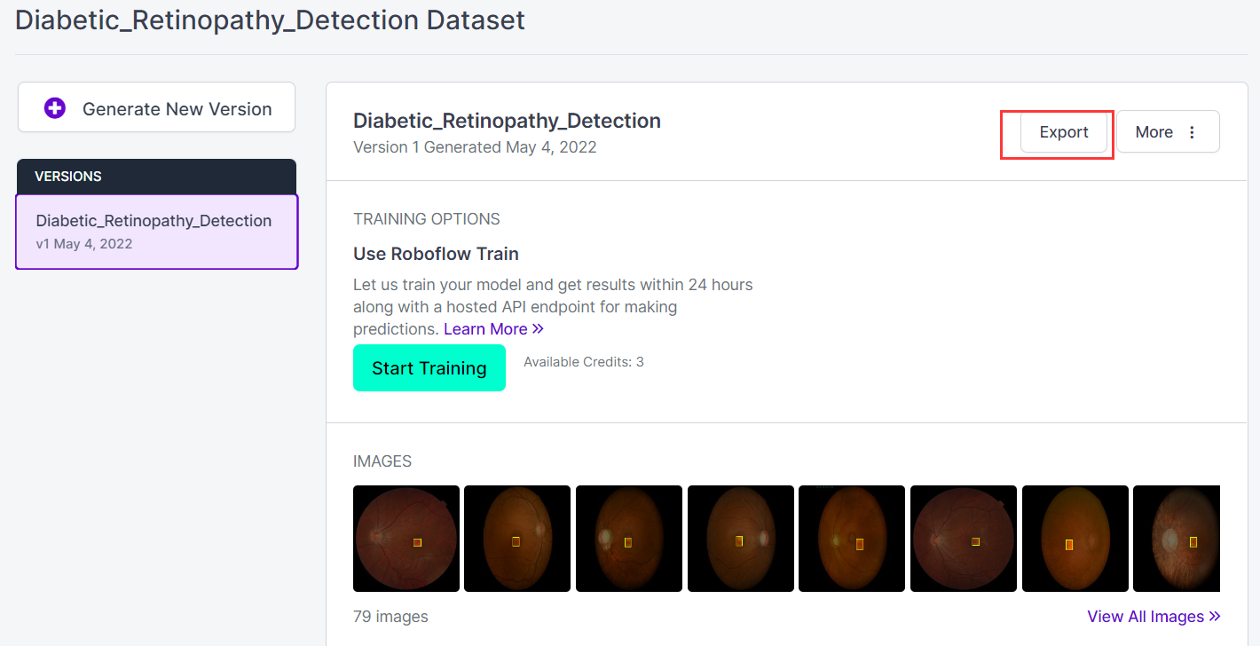Start Training the model

click(x=429, y=368)
